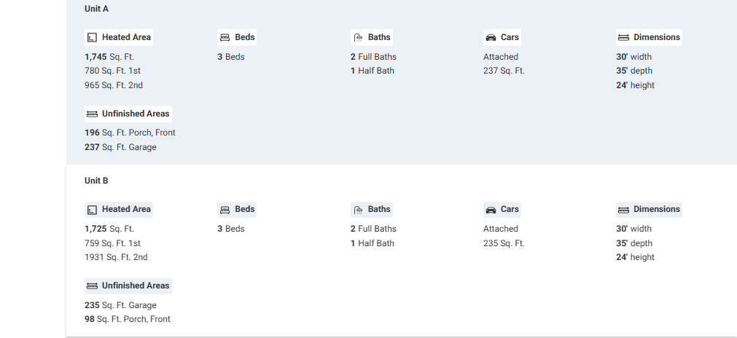This screenshot has width=737, height=338.
Task: Click the Beds icon in Unit A
Action: [225, 38]
